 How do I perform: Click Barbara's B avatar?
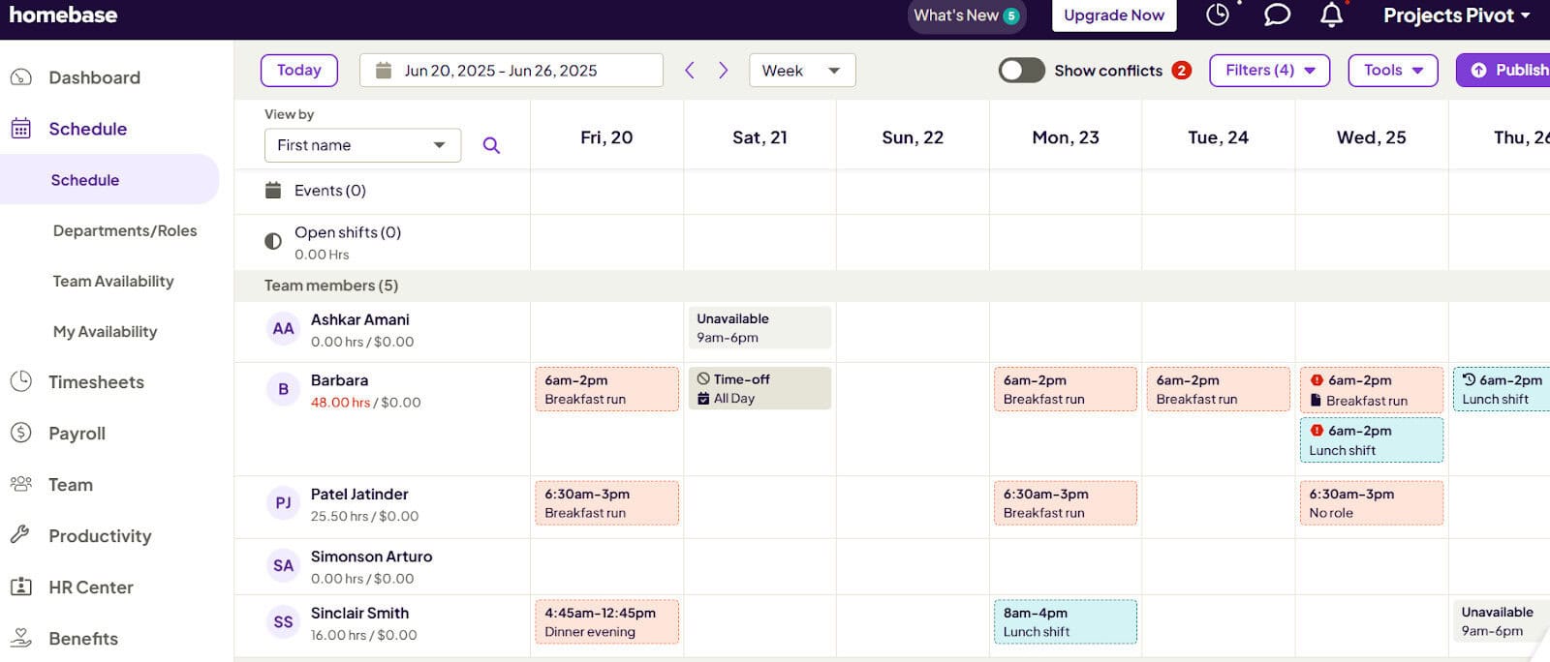(283, 389)
